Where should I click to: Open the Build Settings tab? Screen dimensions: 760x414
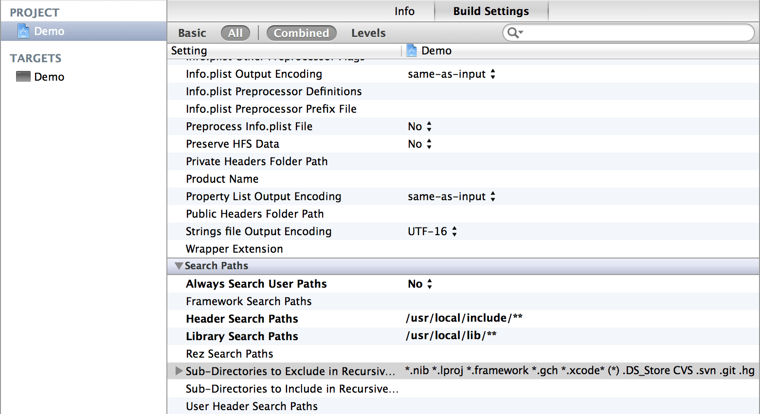[490, 11]
